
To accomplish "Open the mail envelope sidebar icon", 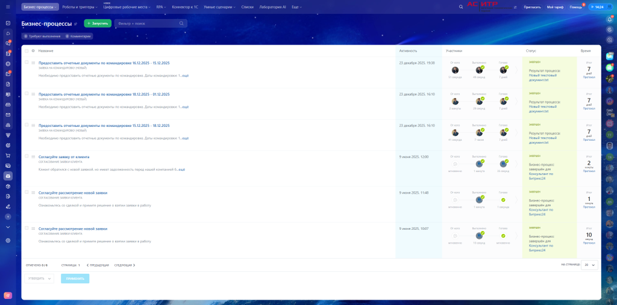I will [8, 114].
